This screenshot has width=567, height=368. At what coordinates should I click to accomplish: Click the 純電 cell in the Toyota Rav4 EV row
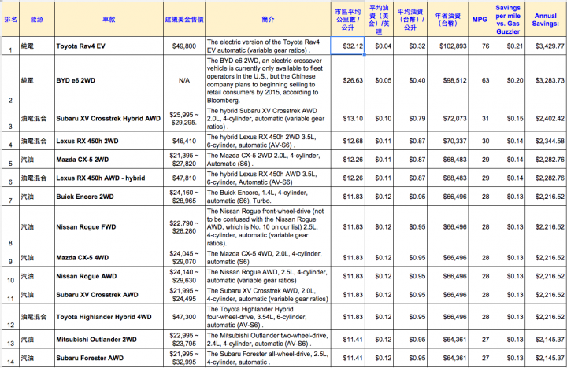[37, 46]
